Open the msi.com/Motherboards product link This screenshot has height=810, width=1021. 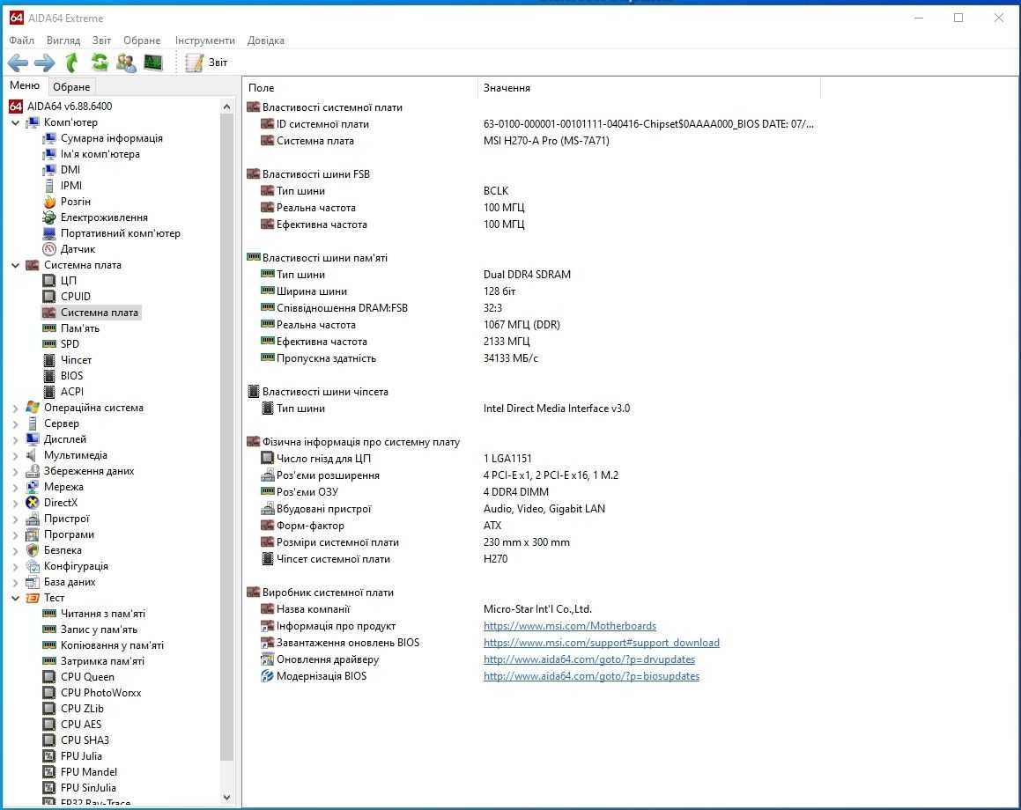point(570,626)
